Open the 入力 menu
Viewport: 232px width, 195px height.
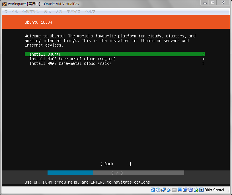(59, 12)
